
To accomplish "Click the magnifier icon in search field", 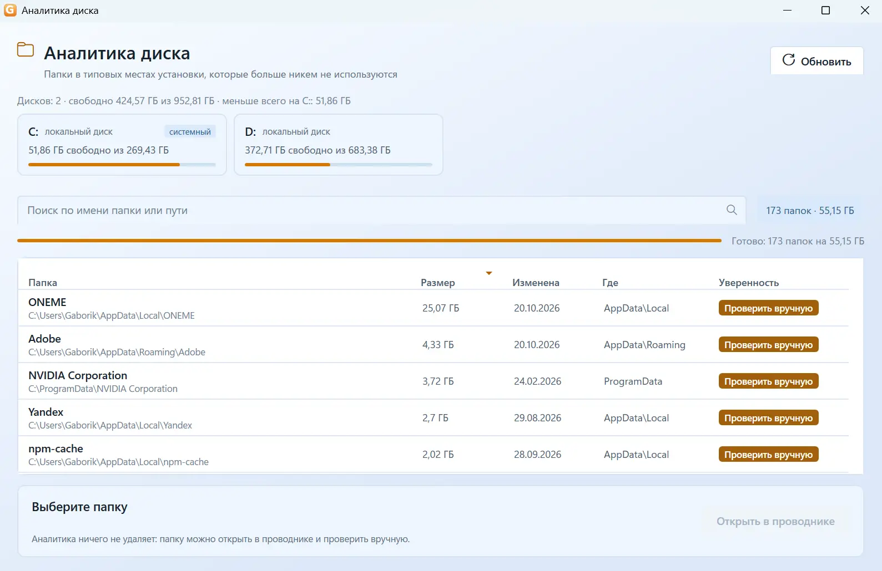I will 732,210.
